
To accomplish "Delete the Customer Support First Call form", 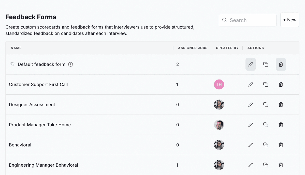I will pos(281,85).
